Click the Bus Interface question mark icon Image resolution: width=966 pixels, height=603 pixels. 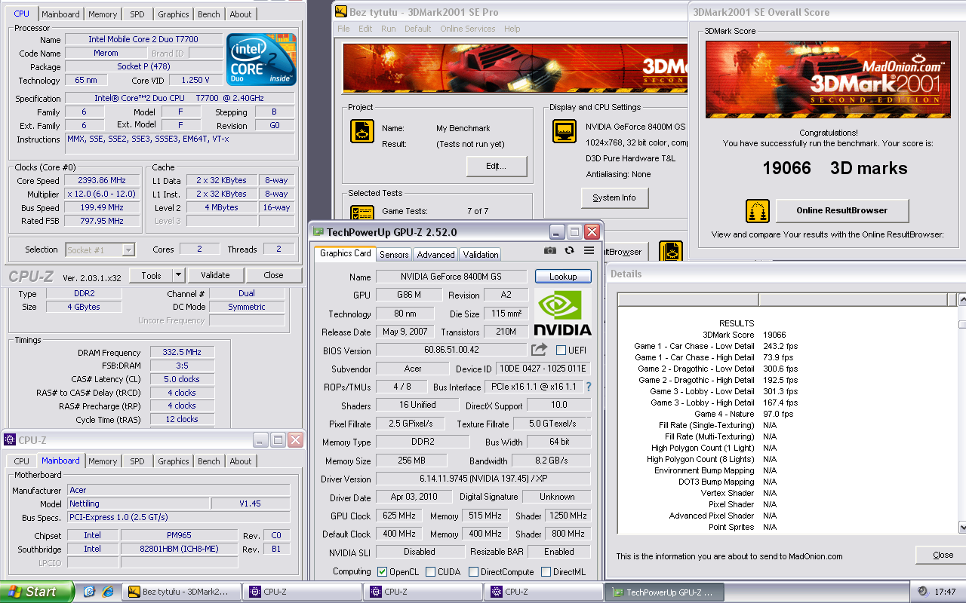(x=589, y=387)
